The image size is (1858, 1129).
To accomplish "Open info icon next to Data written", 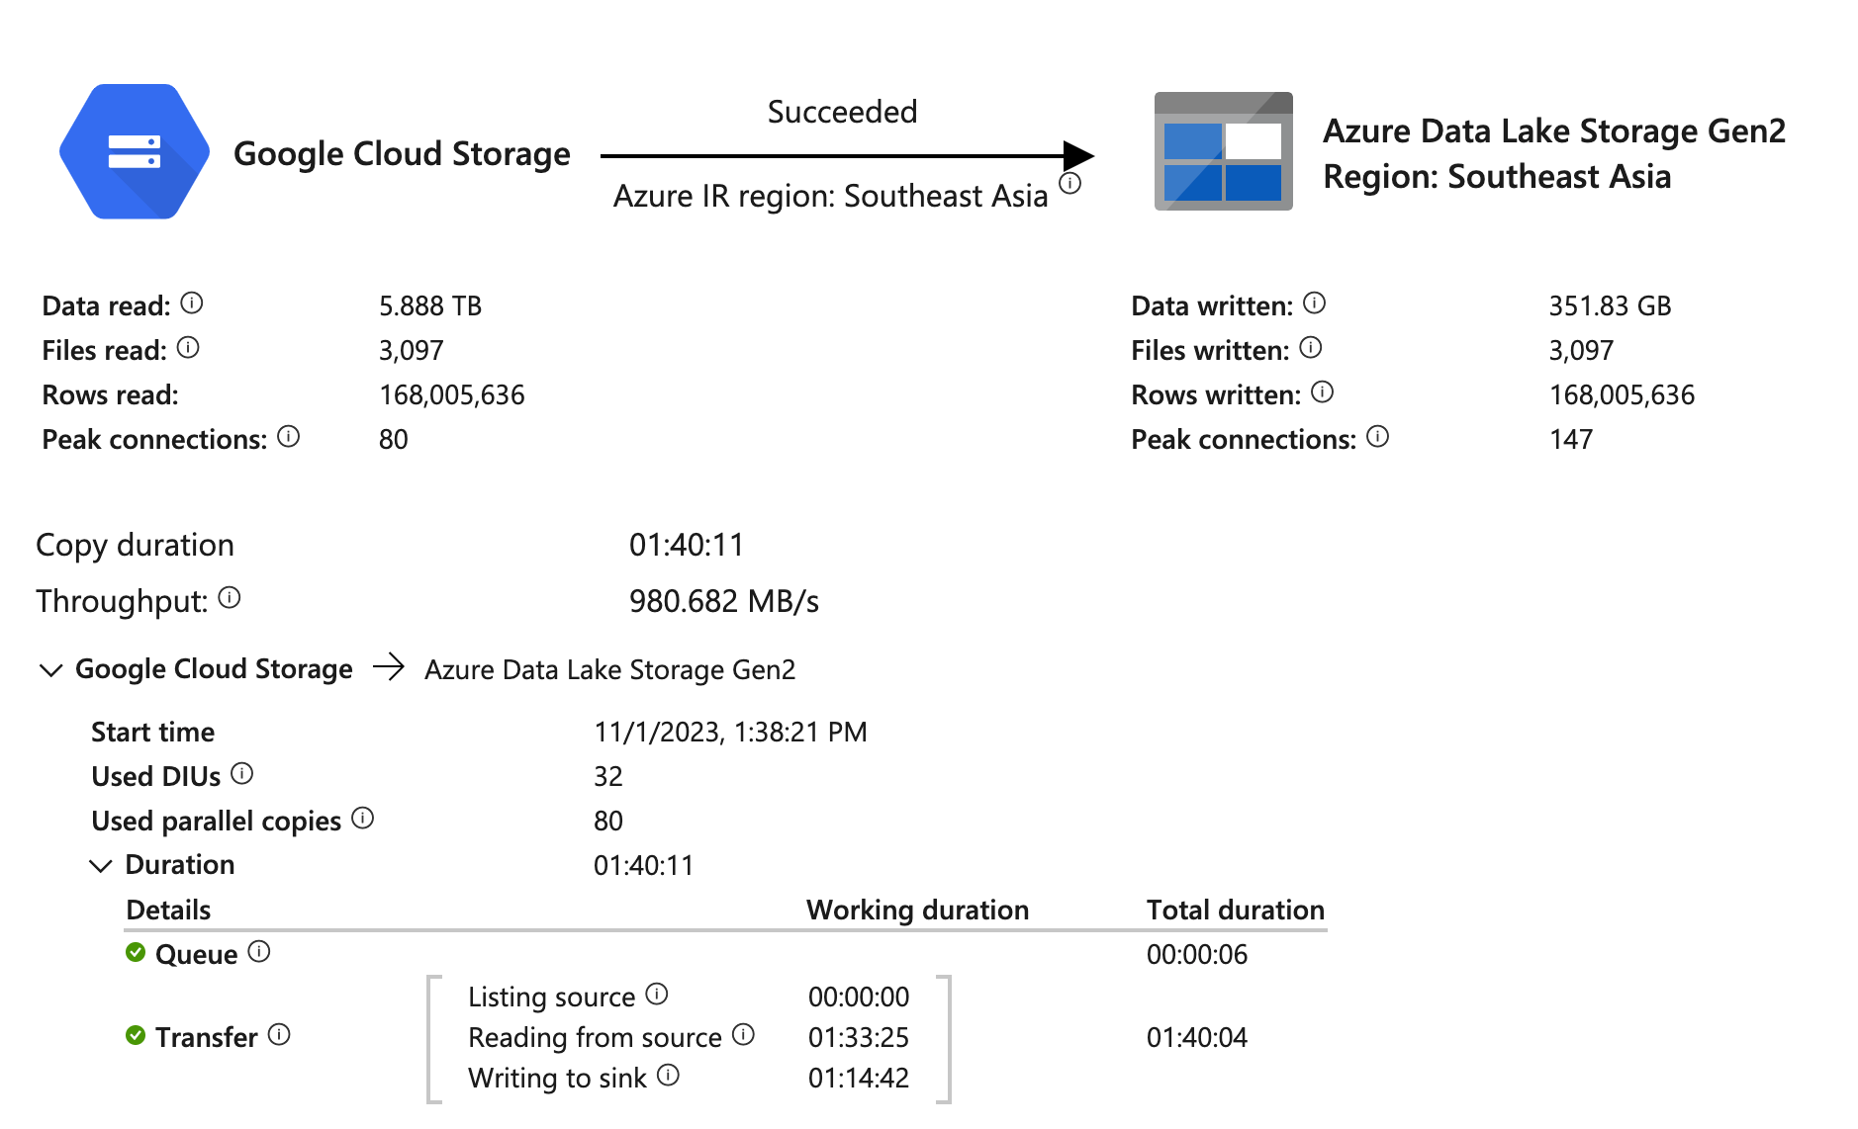I will click(1315, 304).
